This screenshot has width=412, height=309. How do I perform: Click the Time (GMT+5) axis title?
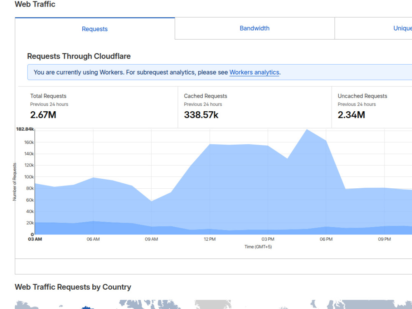258,247
